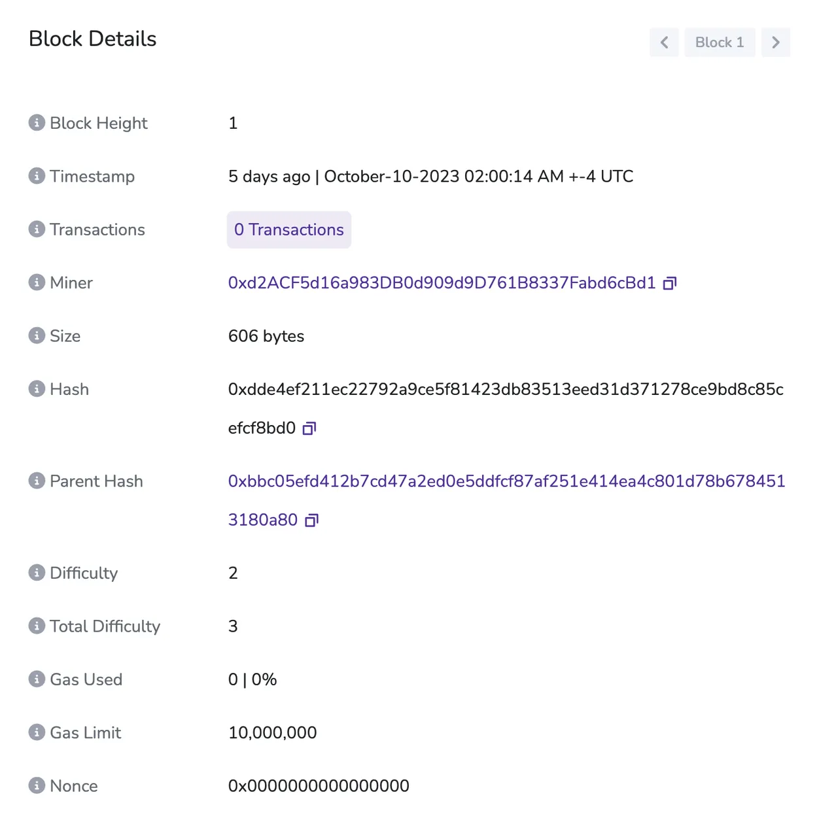Go to next block with right chevron
This screenshot has width=819, height=837.
click(776, 43)
